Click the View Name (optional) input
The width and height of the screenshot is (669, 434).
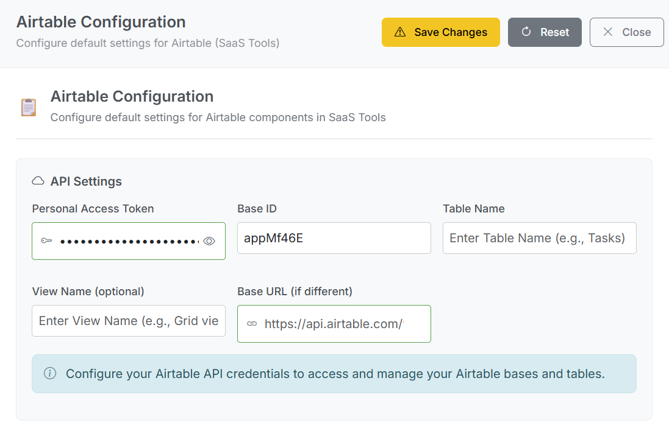(x=129, y=321)
